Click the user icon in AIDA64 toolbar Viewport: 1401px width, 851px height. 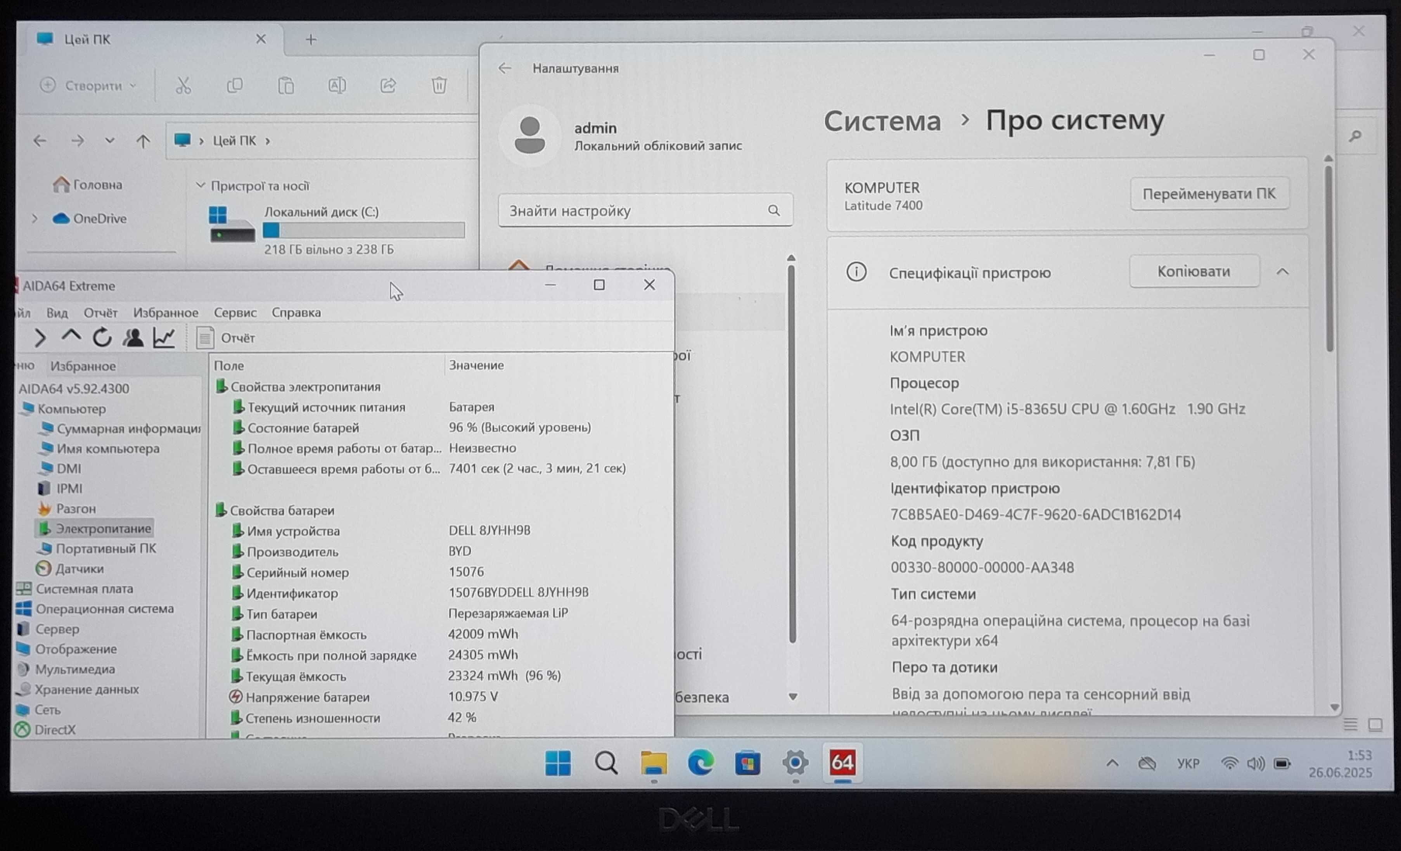[133, 338]
